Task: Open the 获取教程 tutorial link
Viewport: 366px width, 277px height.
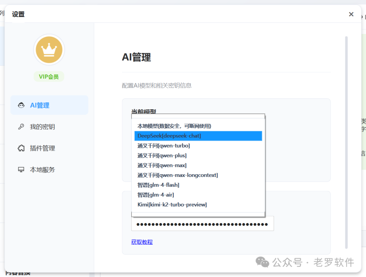Action: click(142, 242)
